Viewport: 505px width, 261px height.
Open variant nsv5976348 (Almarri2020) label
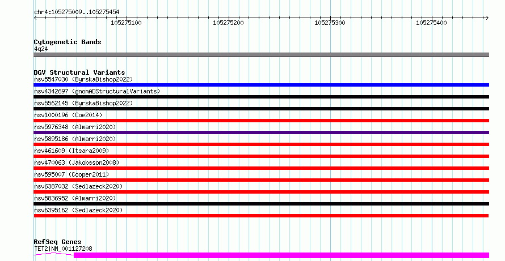(75, 127)
